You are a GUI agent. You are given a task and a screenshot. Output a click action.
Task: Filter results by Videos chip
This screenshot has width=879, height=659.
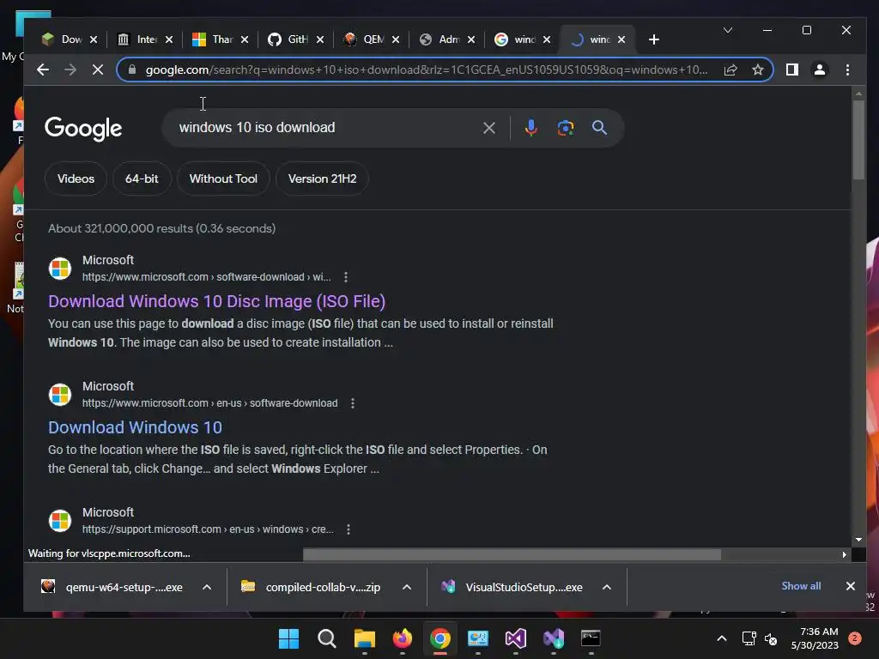[x=76, y=178]
